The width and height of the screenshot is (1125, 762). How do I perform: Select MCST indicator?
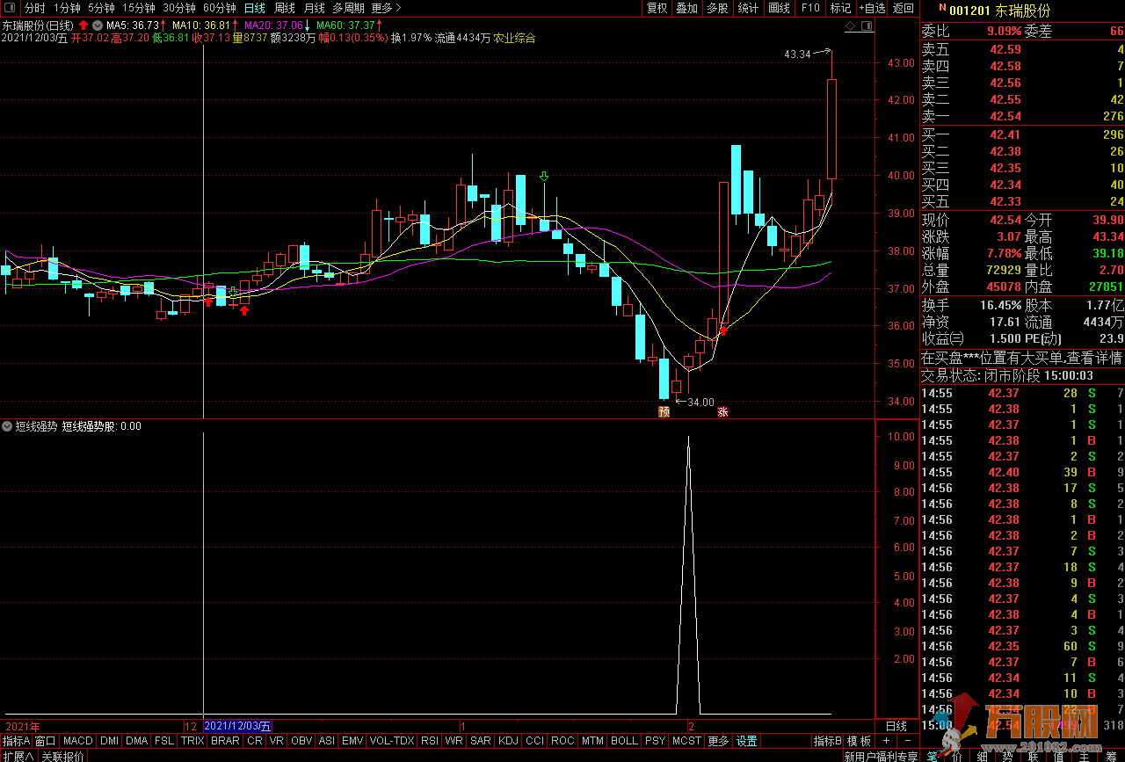pyautogui.click(x=686, y=741)
